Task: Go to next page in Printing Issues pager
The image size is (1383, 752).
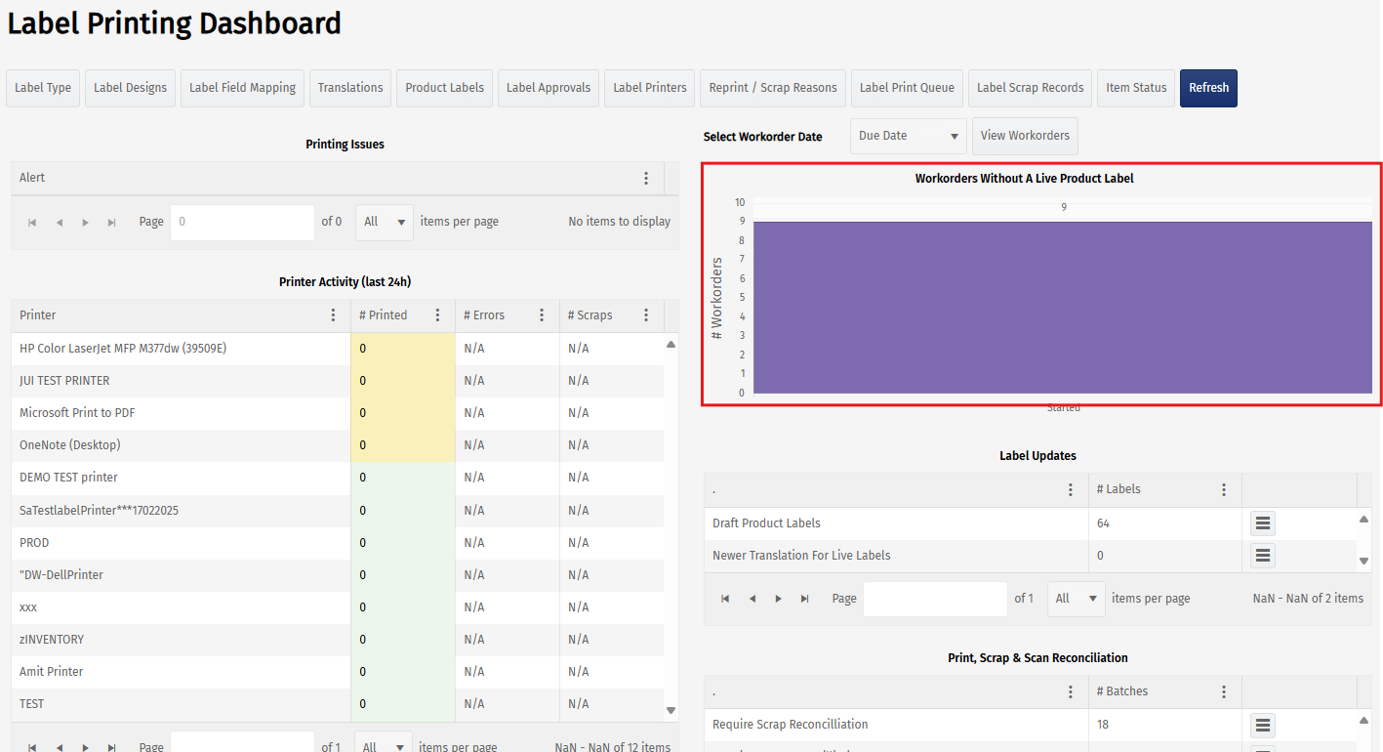Action: [x=86, y=222]
